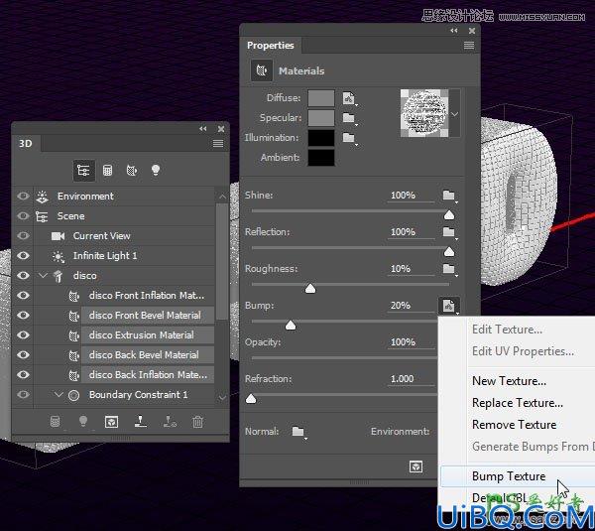Image resolution: width=595 pixels, height=531 pixels.
Task: Choose Edit UV Properties... menu item
Action: click(x=523, y=351)
